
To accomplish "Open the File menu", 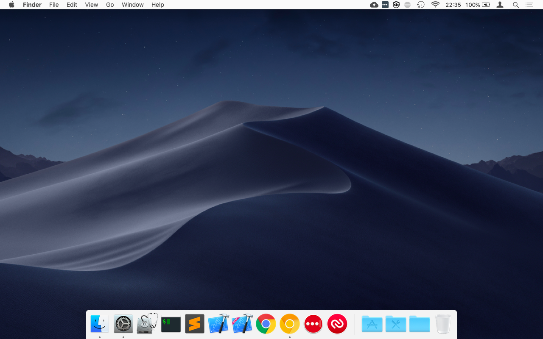I will point(54,5).
